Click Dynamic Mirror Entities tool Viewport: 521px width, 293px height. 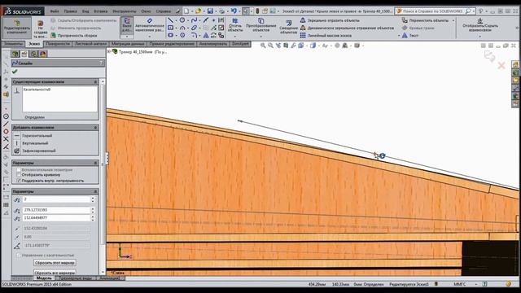pyautogui.click(x=348, y=28)
